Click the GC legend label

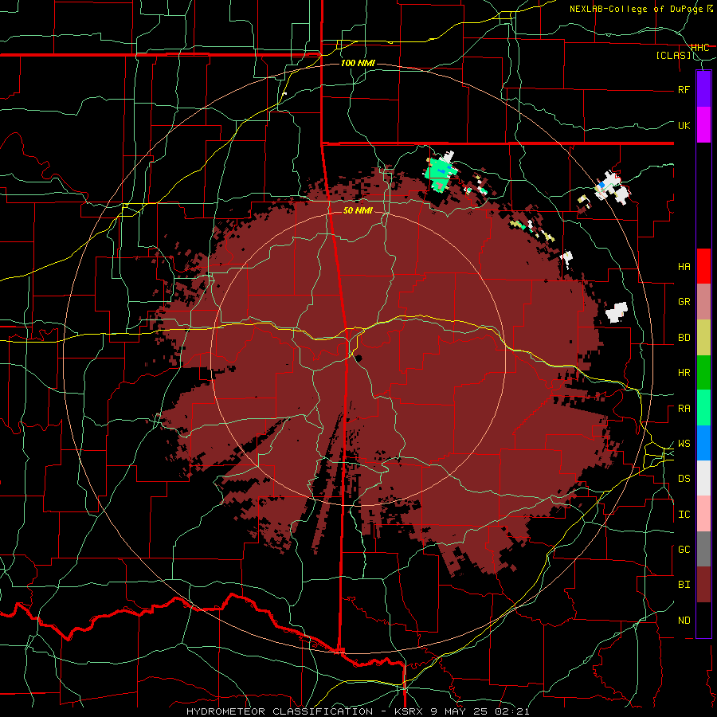point(684,550)
